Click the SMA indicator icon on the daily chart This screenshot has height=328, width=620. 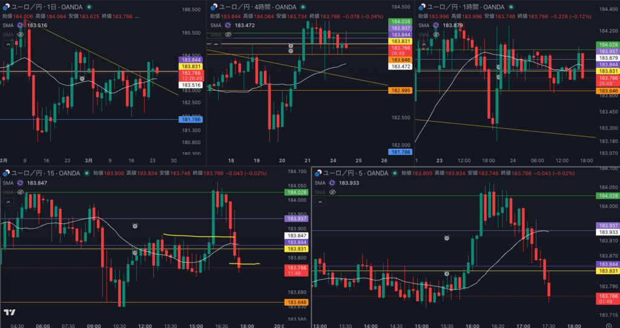[x=20, y=25]
